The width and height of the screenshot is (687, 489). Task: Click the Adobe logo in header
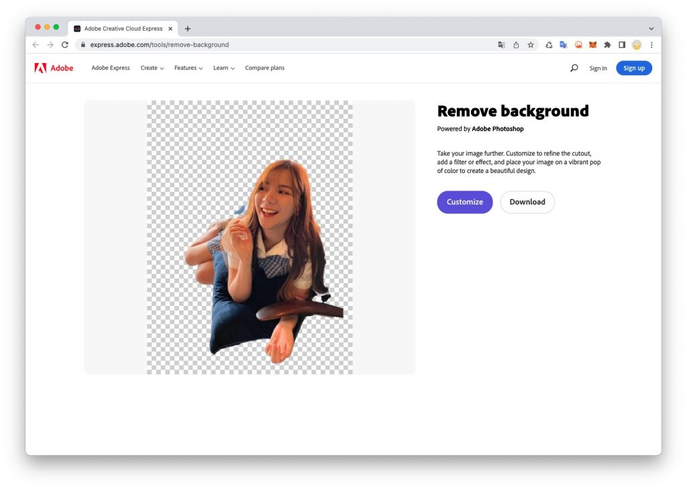54,68
